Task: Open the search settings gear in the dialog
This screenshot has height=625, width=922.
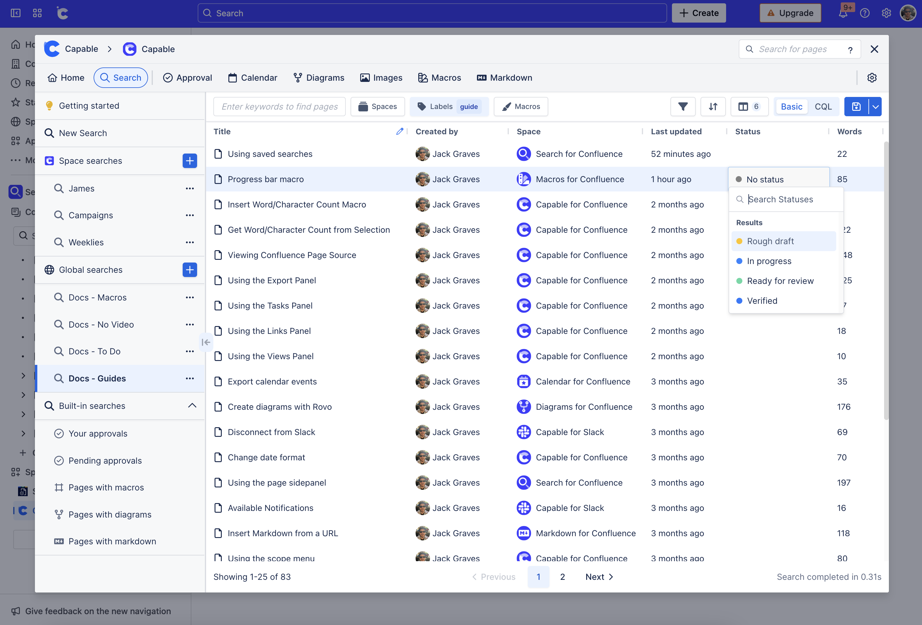Action: tap(872, 77)
